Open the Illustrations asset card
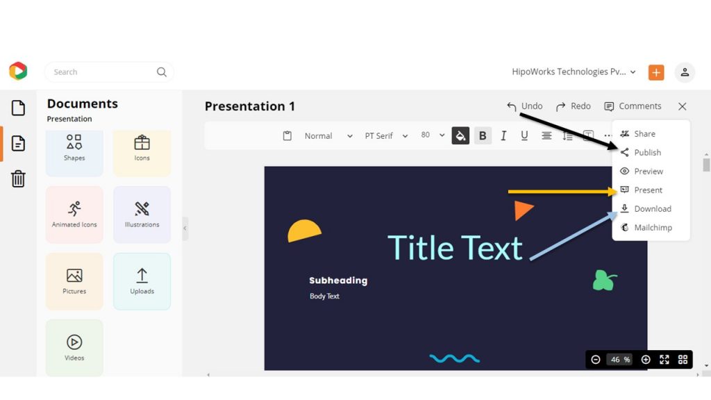Viewport: 711px width, 400px height. click(142, 215)
